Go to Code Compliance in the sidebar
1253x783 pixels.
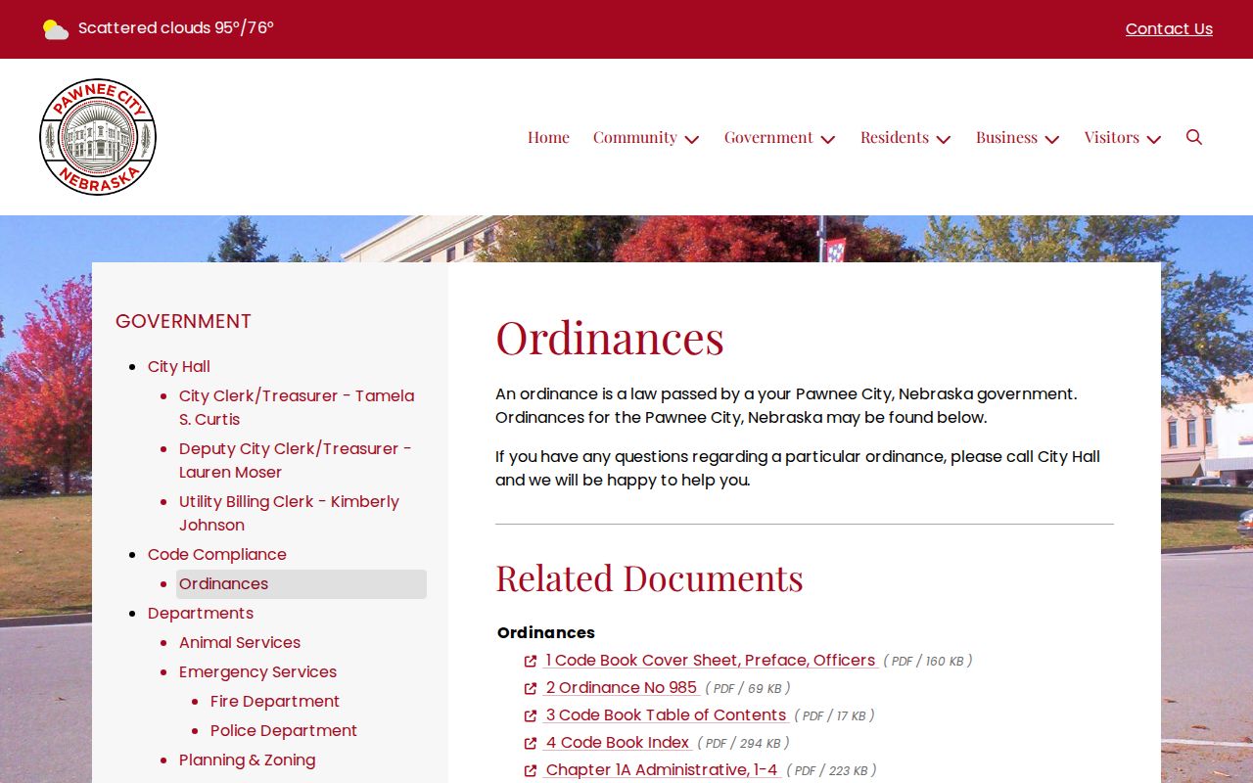(x=217, y=554)
